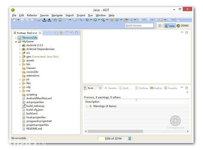This screenshot has width=203, height=150.
Task: Open the Debug dropdown arrow
Action: click(x=91, y=20)
